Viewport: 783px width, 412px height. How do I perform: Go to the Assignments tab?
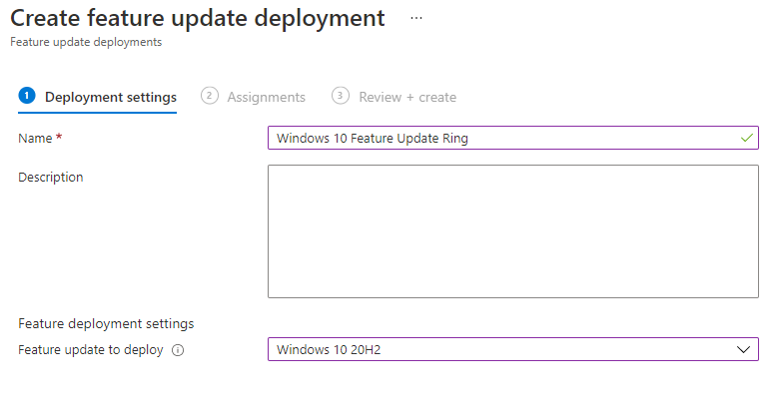254,96
